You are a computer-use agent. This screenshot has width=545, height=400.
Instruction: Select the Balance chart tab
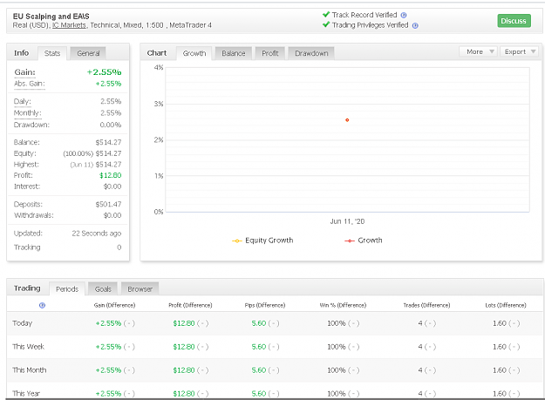pyautogui.click(x=233, y=53)
